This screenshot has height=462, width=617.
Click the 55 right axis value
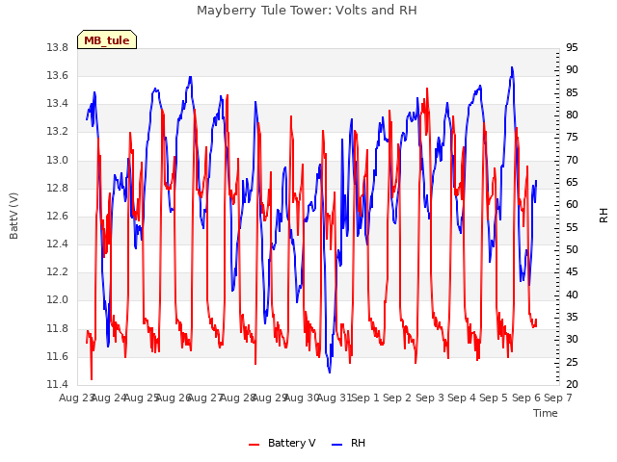click(x=572, y=227)
